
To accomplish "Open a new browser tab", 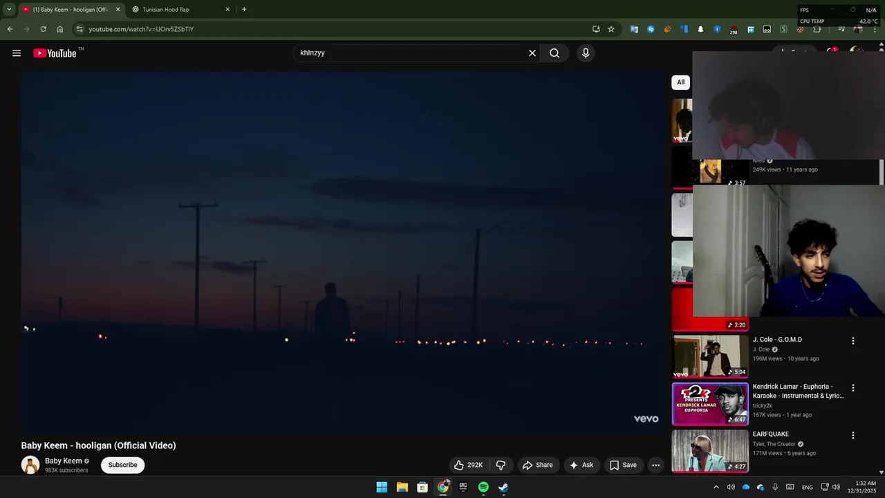I will (244, 10).
